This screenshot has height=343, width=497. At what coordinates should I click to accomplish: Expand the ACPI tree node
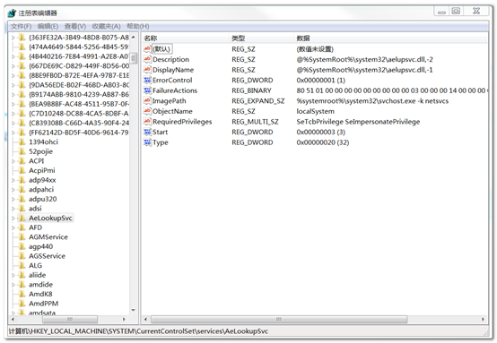pos(13,161)
